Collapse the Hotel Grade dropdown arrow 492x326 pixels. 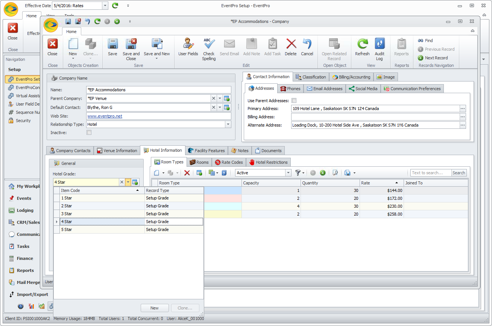coord(128,182)
